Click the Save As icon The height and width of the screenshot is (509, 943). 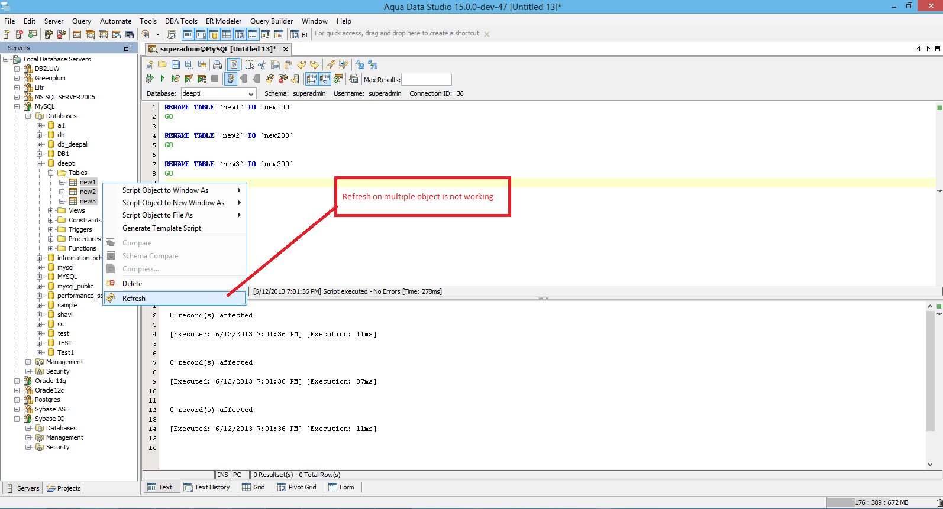(x=189, y=64)
